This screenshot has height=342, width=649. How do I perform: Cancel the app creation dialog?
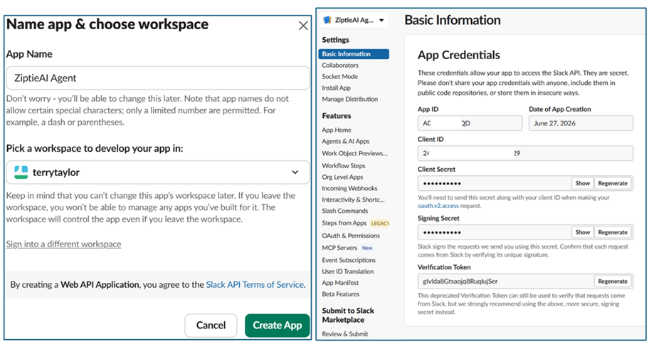pos(211,325)
